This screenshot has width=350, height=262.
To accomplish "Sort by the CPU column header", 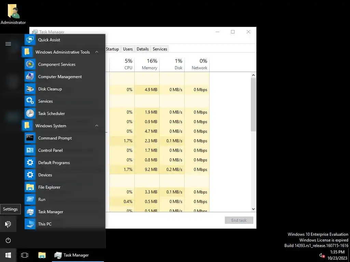I will (x=122, y=64).
